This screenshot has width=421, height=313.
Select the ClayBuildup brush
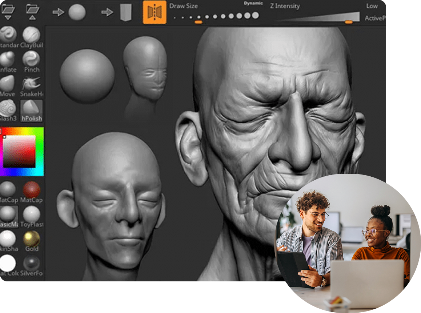[x=31, y=35]
